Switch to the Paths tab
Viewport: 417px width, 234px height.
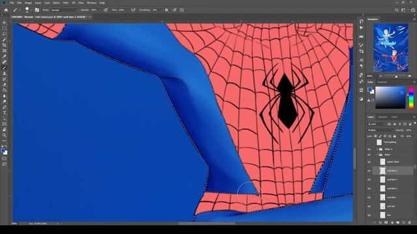pyautogui.click(x=394, y=117)
